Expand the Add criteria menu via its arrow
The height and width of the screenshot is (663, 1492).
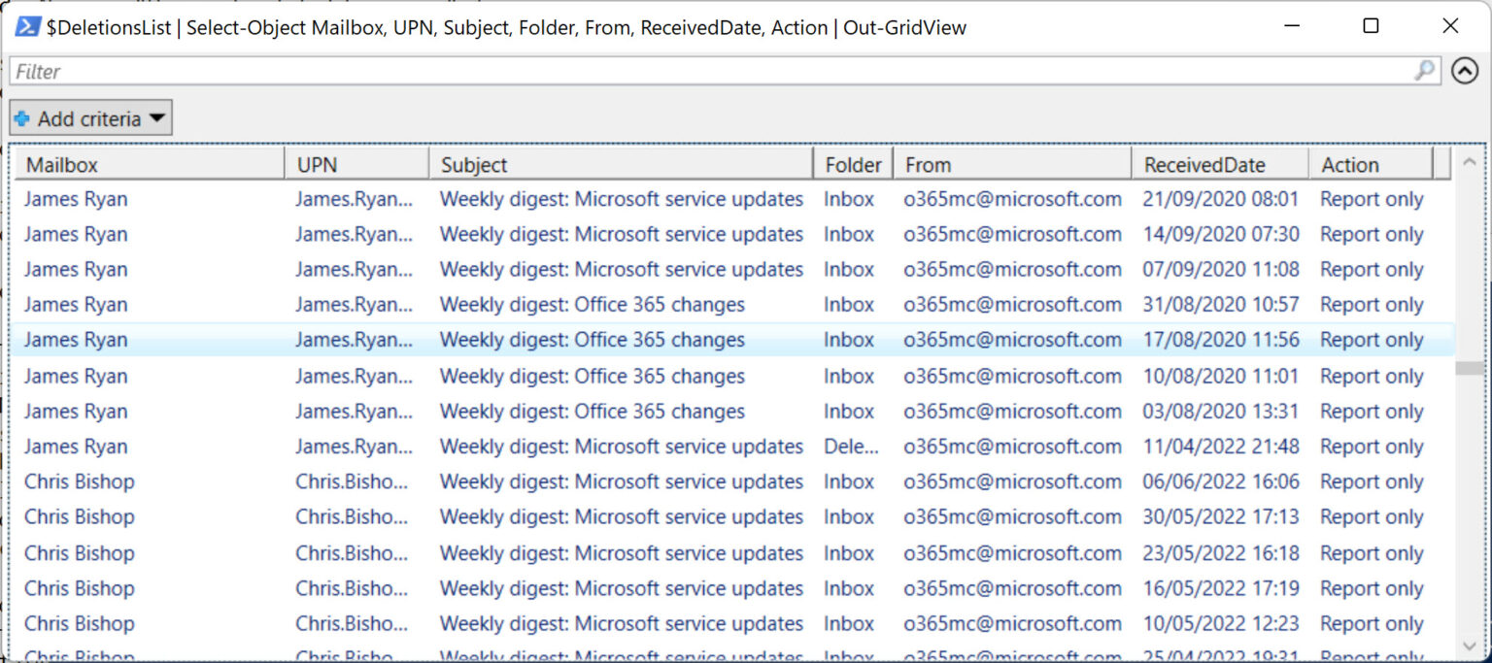pos(155,117)
